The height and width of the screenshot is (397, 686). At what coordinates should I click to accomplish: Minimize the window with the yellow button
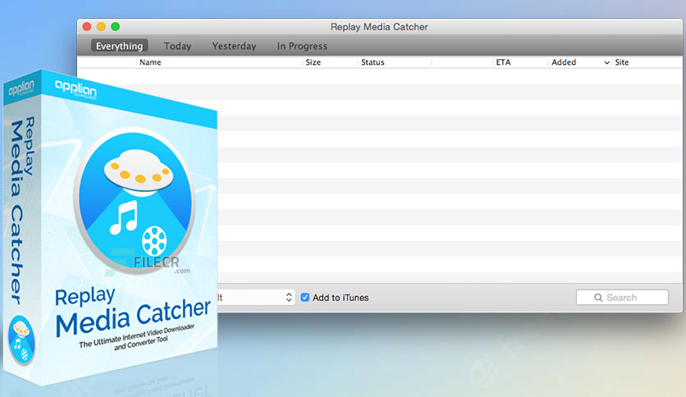tap(101, 27)
